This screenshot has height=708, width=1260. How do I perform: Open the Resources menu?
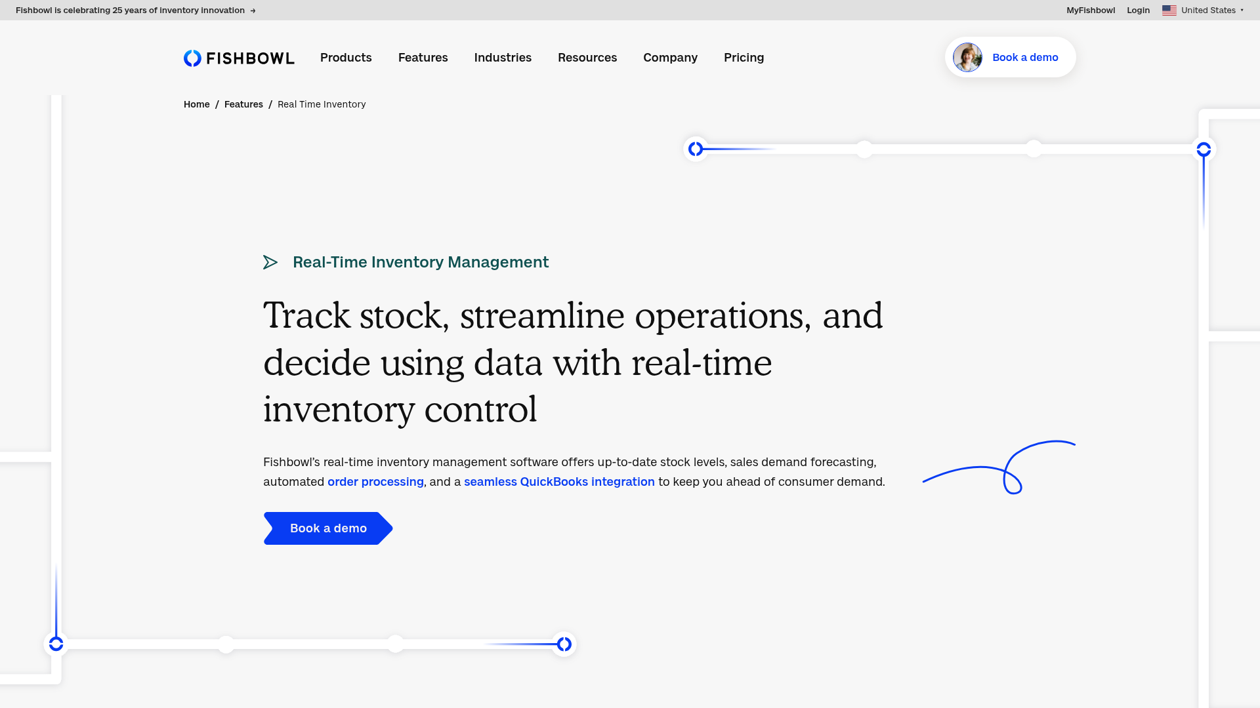coord(587,58)
